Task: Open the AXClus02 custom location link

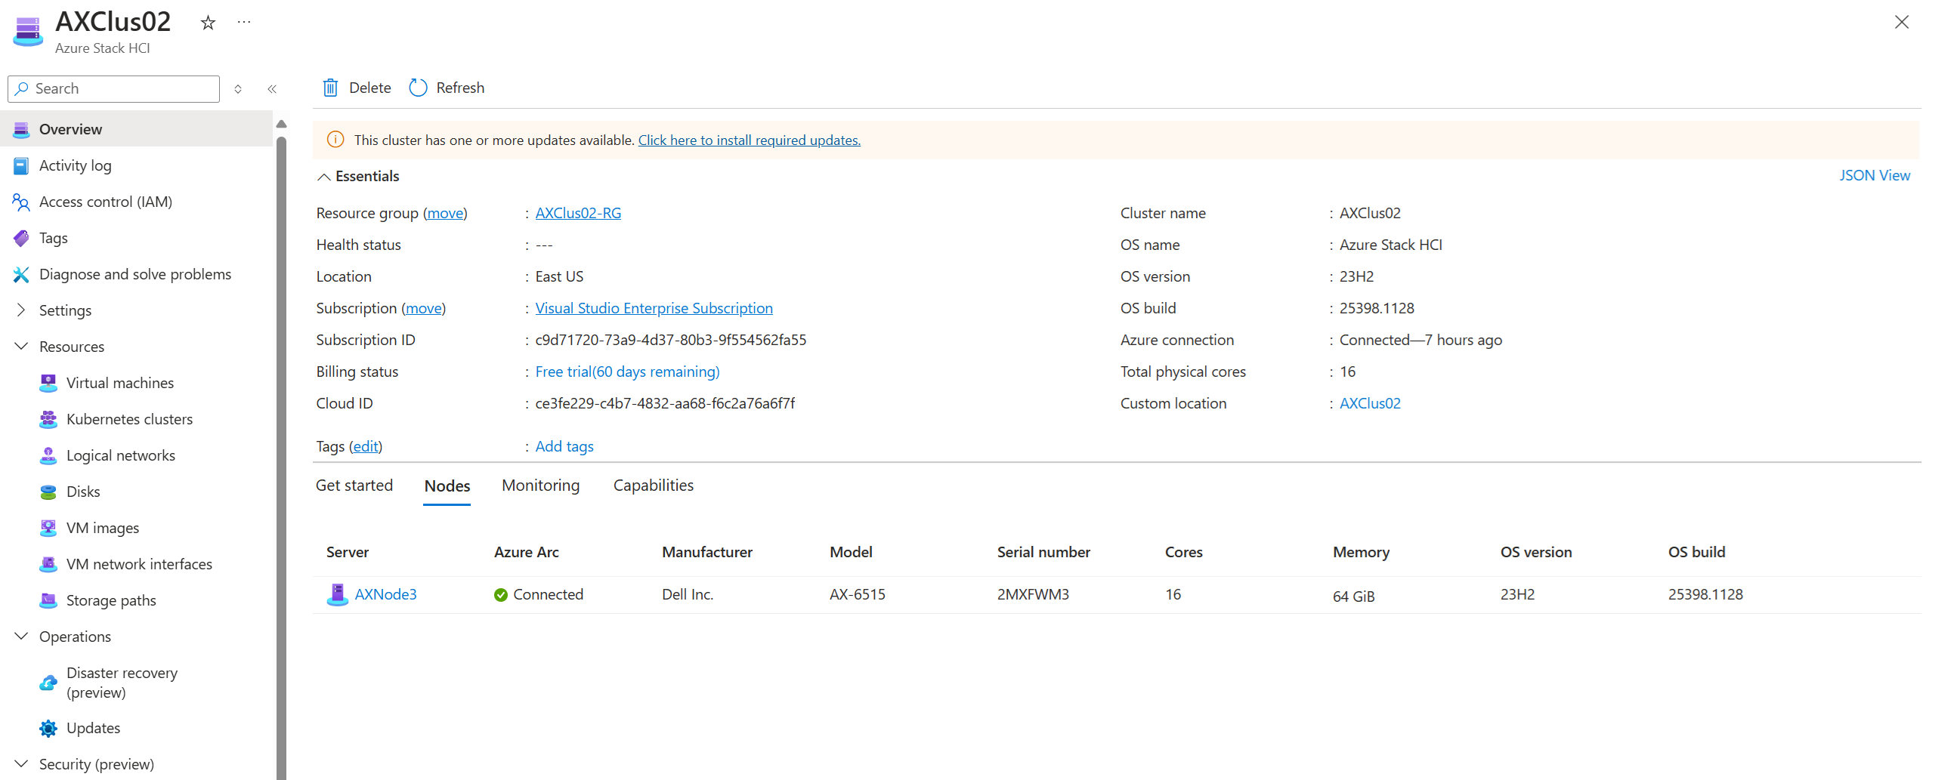Action: (x=1370, y=403)
